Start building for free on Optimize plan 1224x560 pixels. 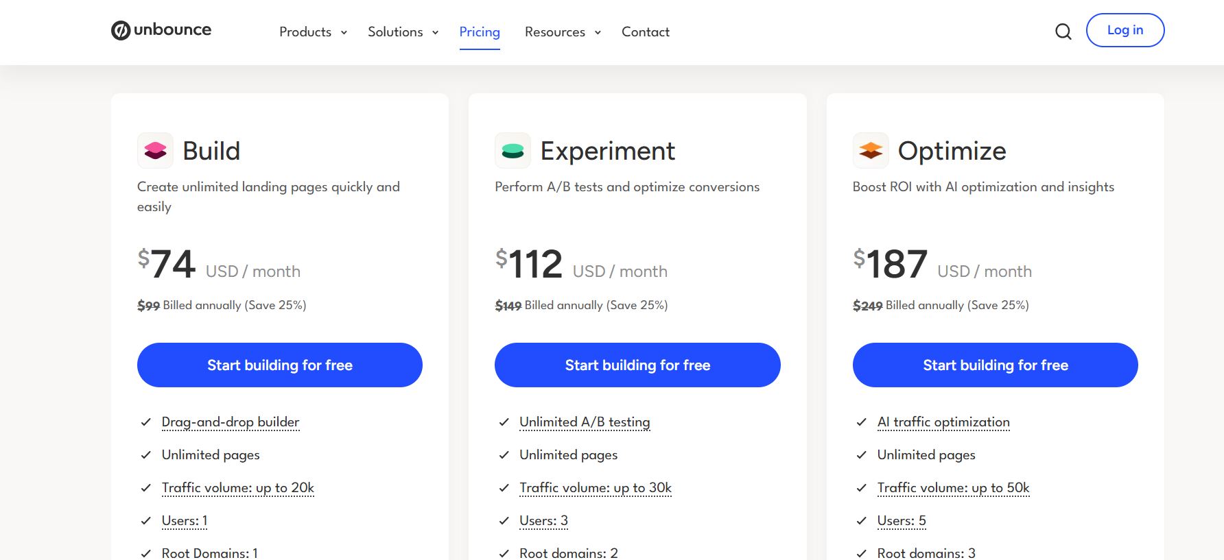coord(996,365)
